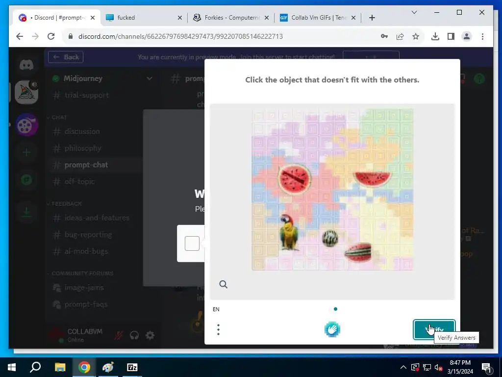Click the Download Apps icon in server bar
The width and height of the screenshot is (502, 377).
coord(26,212)
